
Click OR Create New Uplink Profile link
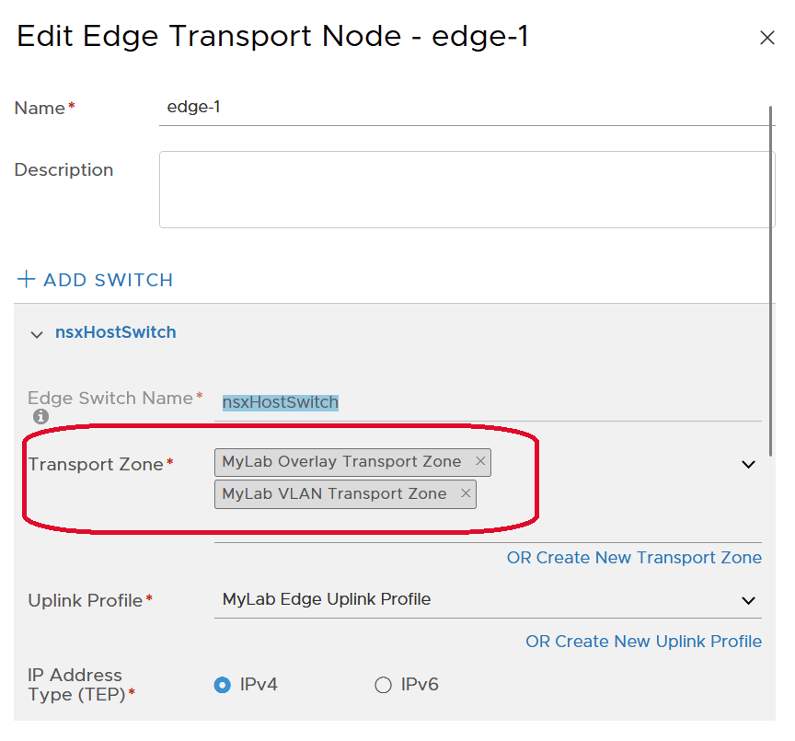pyautogui.click(x=643, y=642)
